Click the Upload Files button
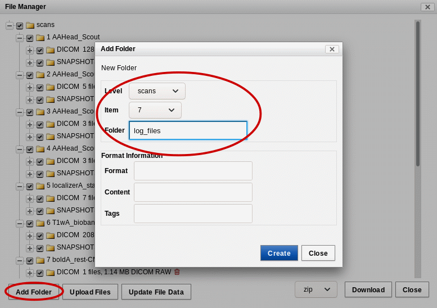Viewport: 437px width, 308px height. click(90, 292)
